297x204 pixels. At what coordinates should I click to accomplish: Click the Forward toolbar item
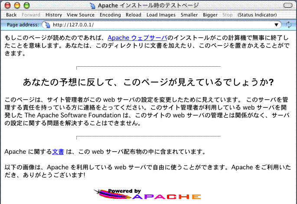[x=31, y=15]
